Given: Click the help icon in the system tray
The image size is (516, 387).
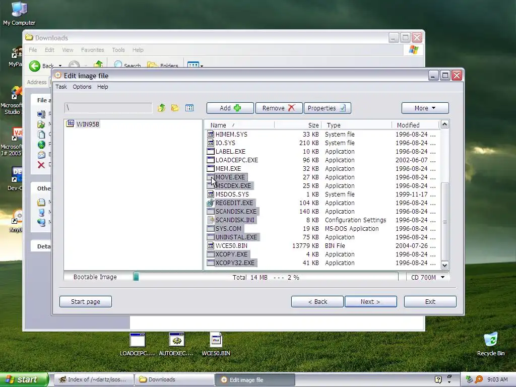Looking at the screenshot, I should coord(438,379).
